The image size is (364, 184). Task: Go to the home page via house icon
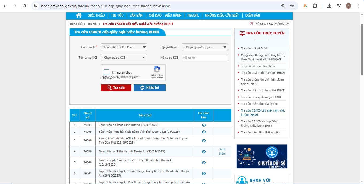[x=79, y=15]
